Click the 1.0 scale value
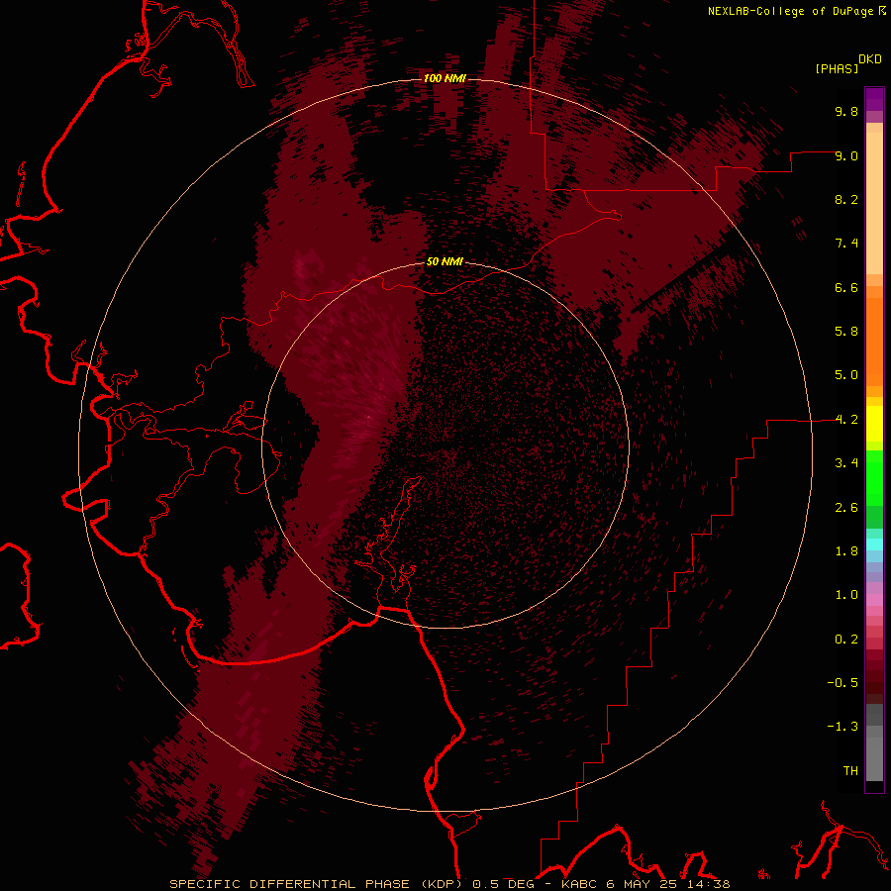Screen dimensions: 891x891 point(846,595)
